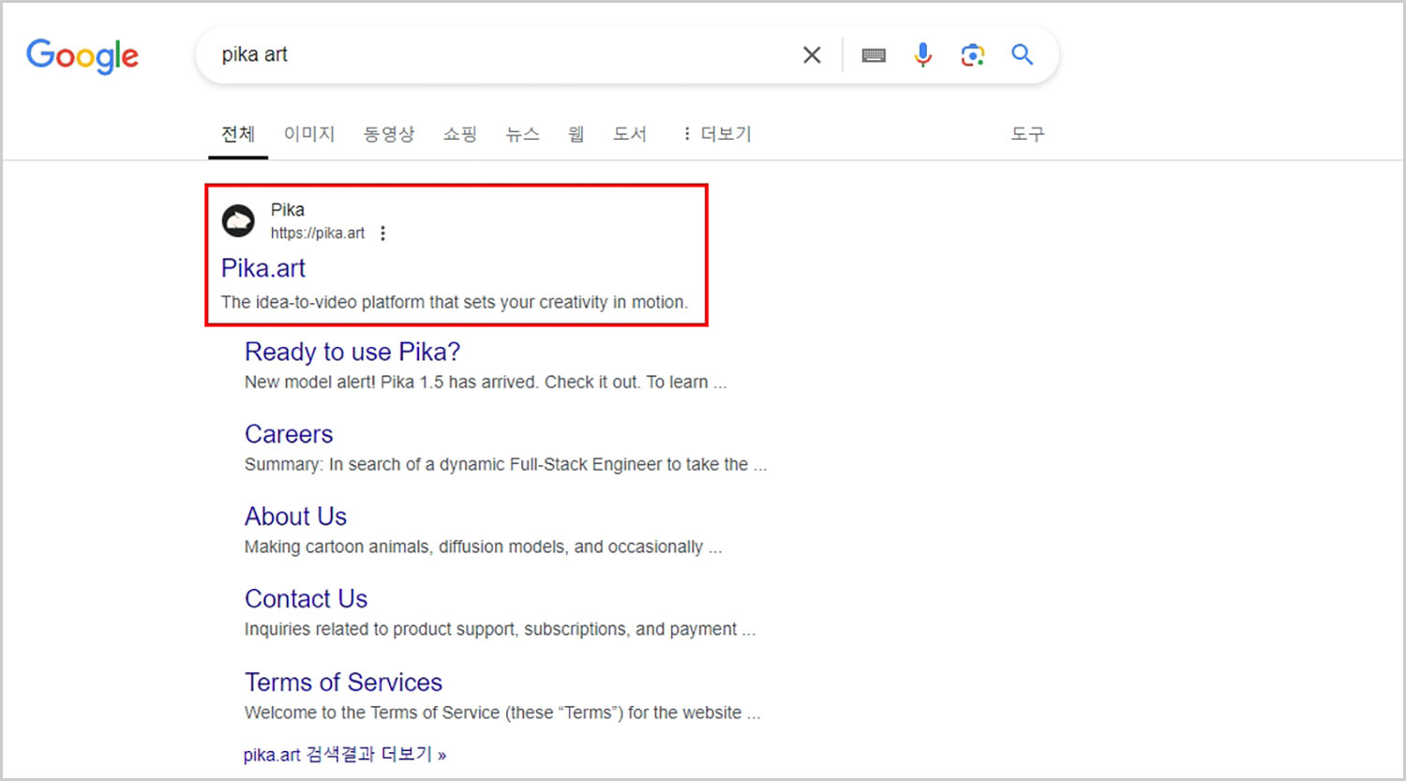1406x781 pixels.
Task: Click the Making cartoon animals snippet
Action: 483,547
